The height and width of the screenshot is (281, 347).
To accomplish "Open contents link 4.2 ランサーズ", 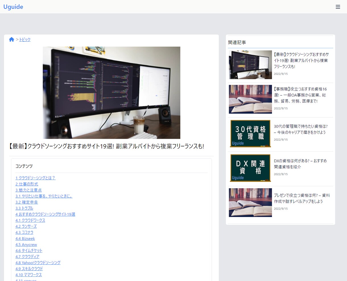I will [x=26, y=226].
